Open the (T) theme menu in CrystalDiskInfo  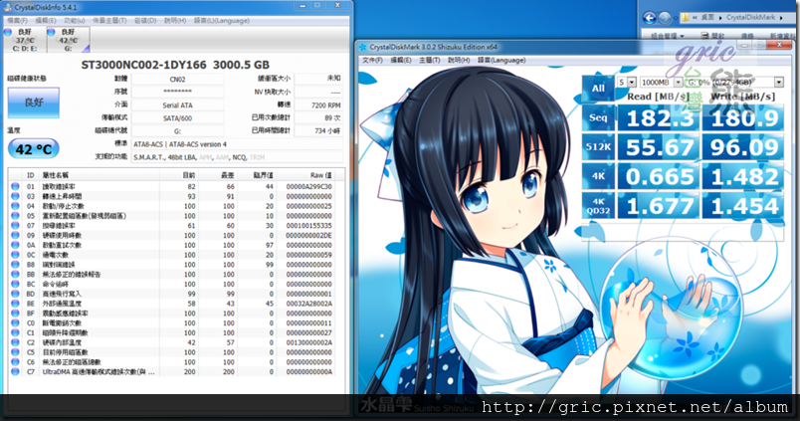[109, 21]
